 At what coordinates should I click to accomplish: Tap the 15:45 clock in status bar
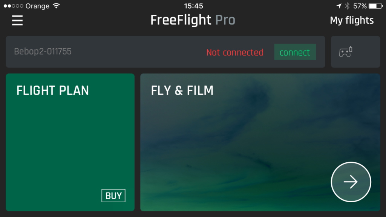pos(193,6)
